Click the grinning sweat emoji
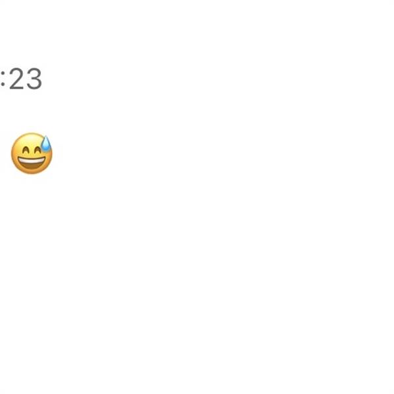 pos(32,153)
